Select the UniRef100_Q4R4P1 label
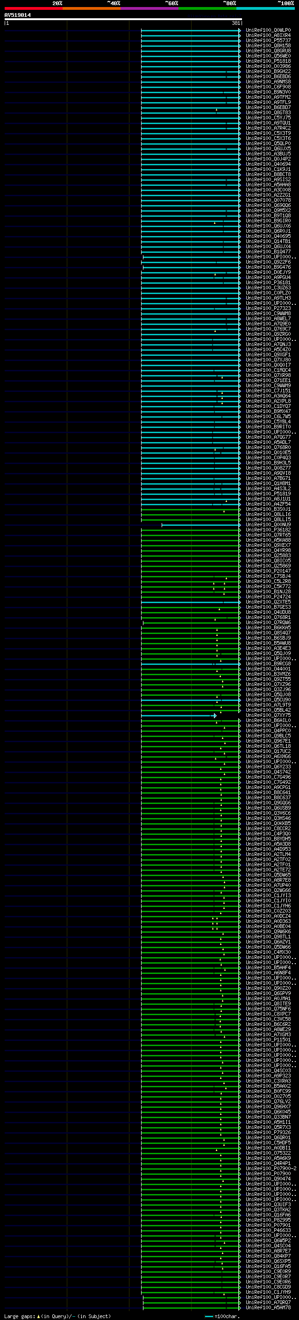 click(x=268, y=1163)
